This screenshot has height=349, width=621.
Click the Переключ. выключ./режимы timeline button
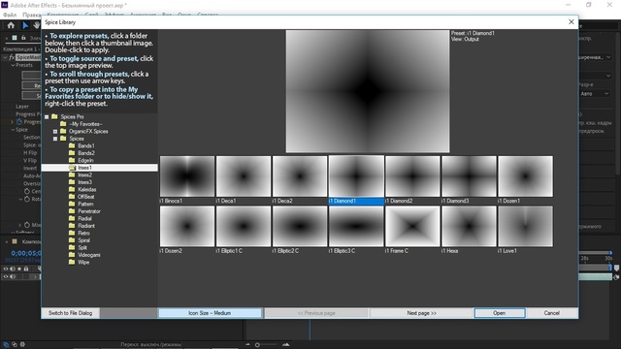click(x=151, y=345)
